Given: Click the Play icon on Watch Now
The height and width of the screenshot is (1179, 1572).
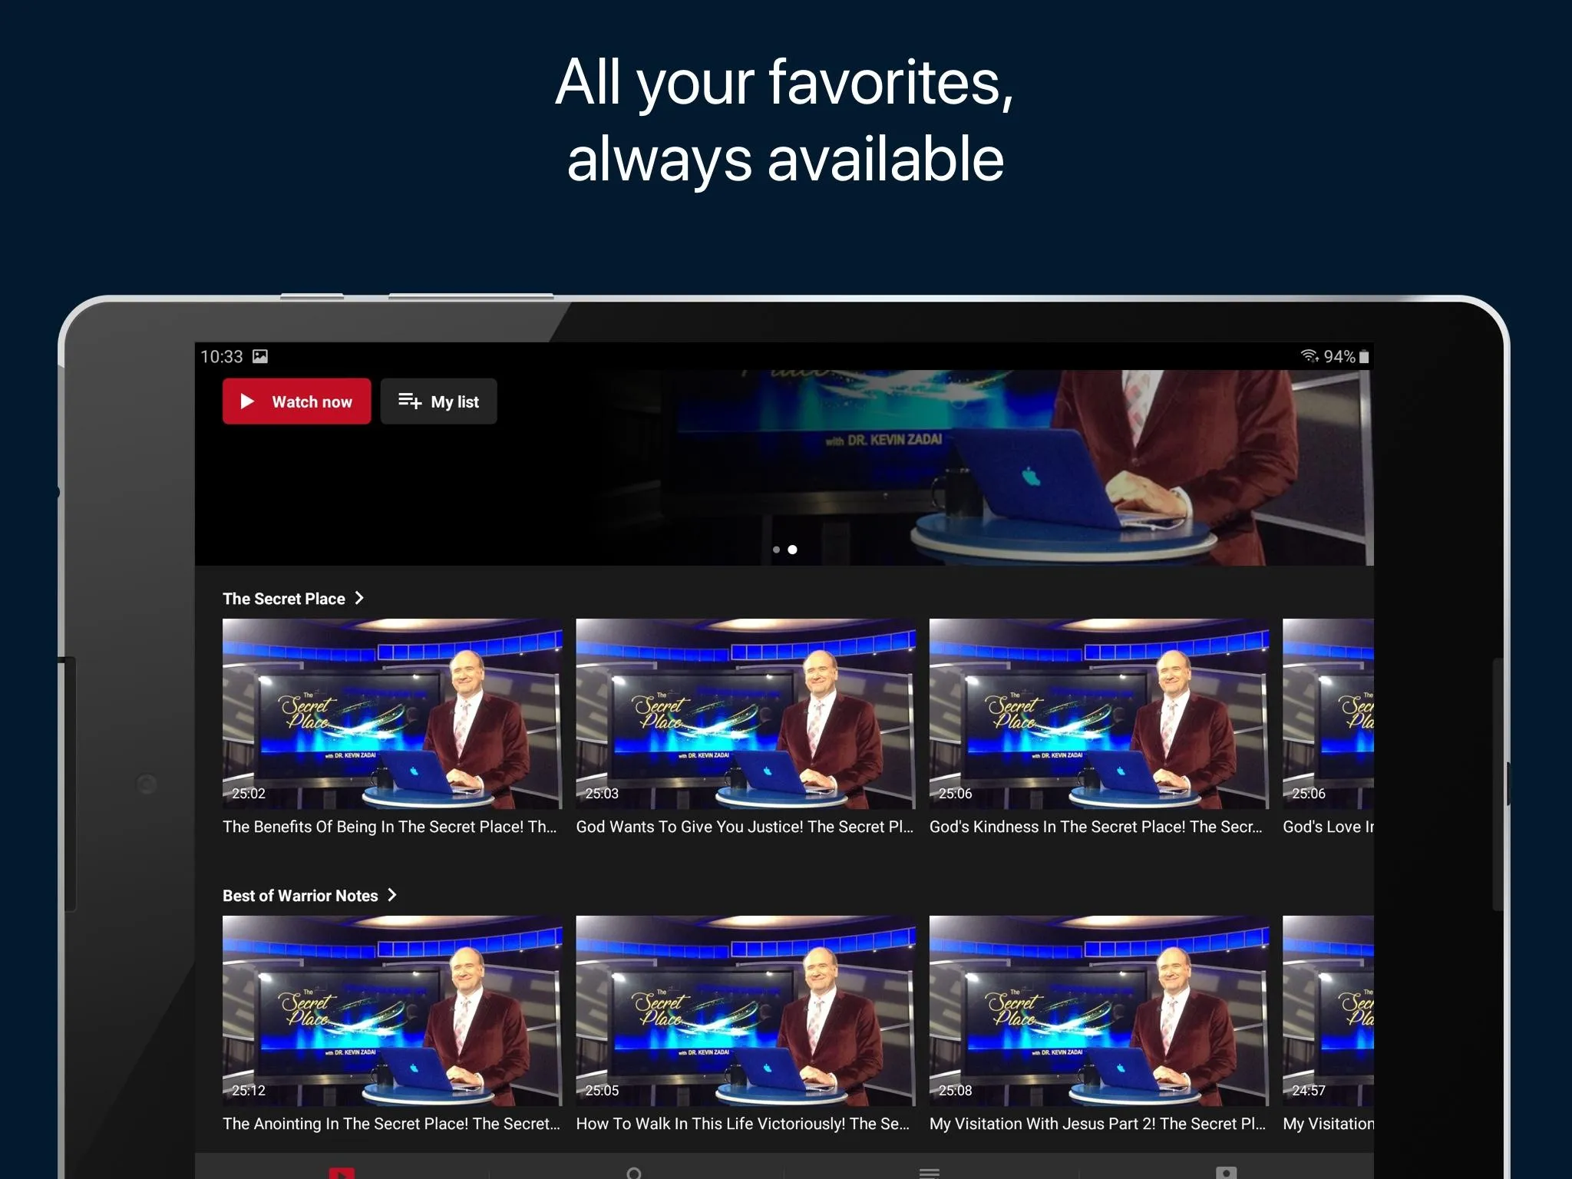Looking at the screenshot, I should coord(250,400).
